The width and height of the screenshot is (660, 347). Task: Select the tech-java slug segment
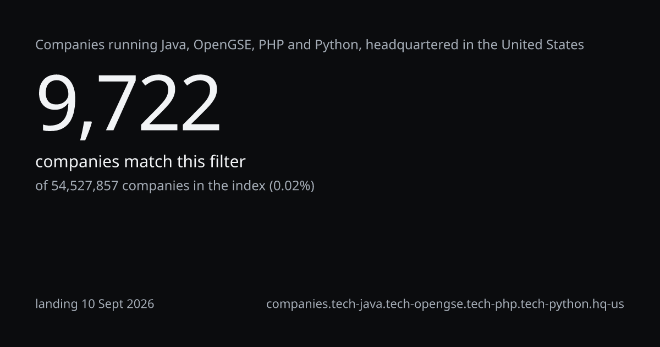click(354, 304)
